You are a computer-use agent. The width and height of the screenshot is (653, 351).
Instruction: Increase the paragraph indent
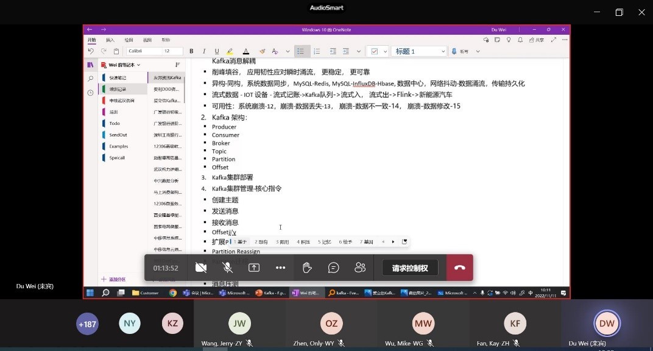click(x=345, y=51)
